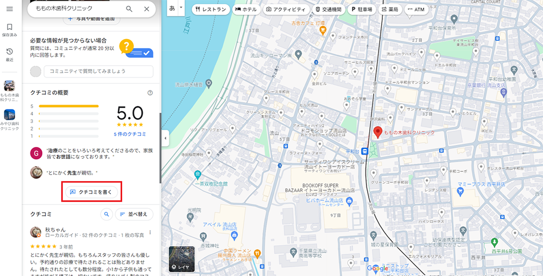Click the クチコミを書く button
The width and height of the screenshot is (543, 276).
[91, 192]
